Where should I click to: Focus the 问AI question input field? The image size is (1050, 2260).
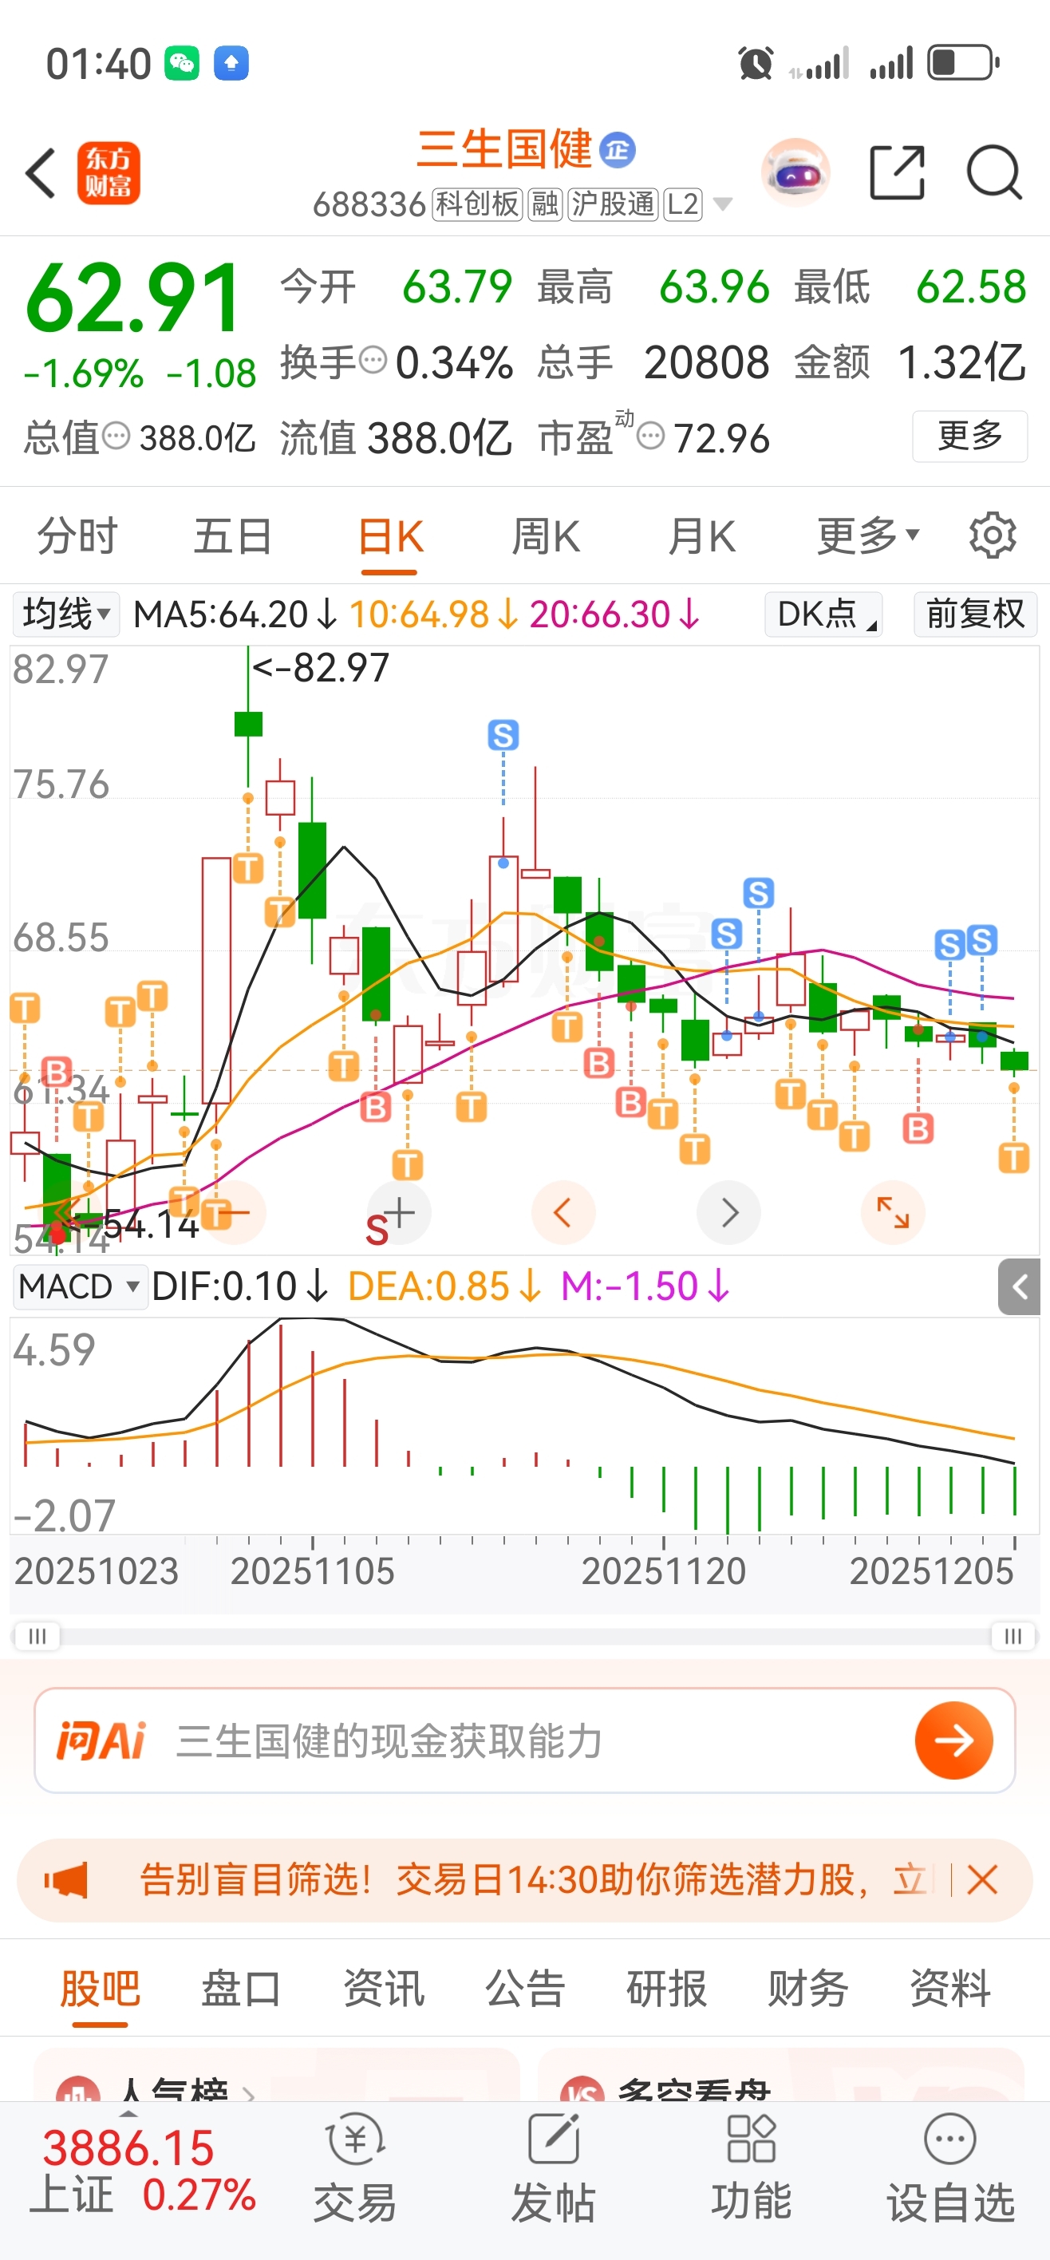click(x=524, y=1740)
